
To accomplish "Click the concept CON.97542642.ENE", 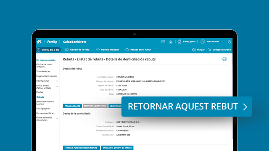I will click(x=125, y=77).
